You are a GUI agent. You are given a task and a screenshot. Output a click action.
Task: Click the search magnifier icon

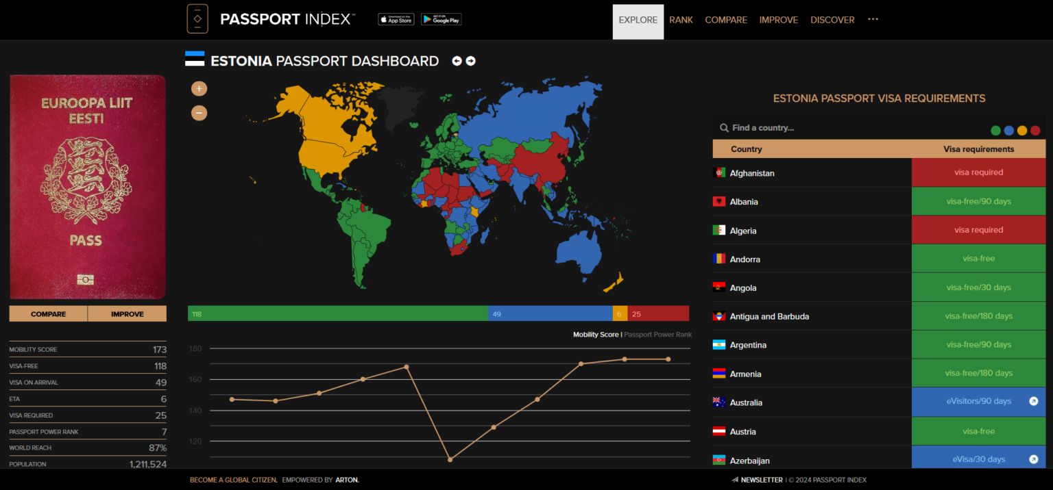pyautogui.click(x=724, y=128)
